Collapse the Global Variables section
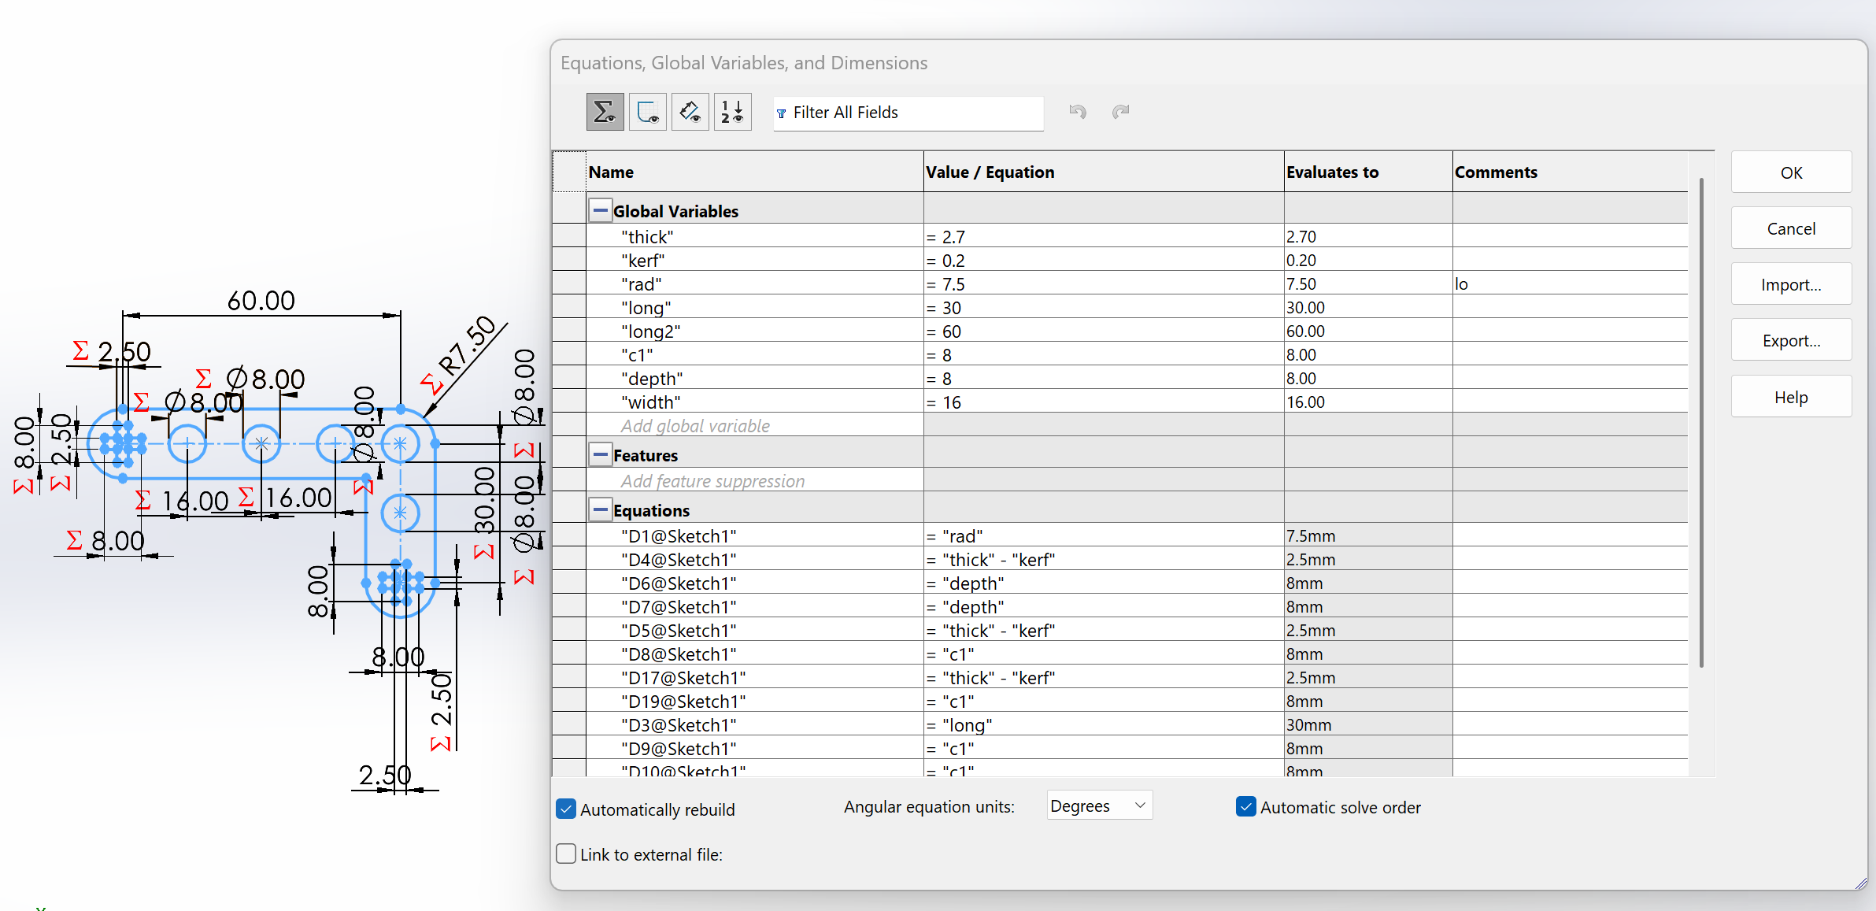 pyautogui.click(x=601, y=211)
